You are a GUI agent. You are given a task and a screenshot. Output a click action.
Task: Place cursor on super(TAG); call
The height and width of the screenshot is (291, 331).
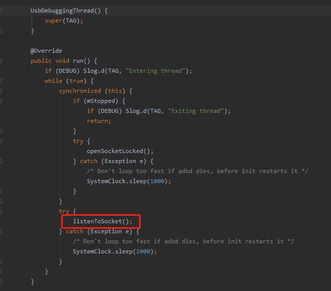(x=64, y=21)
